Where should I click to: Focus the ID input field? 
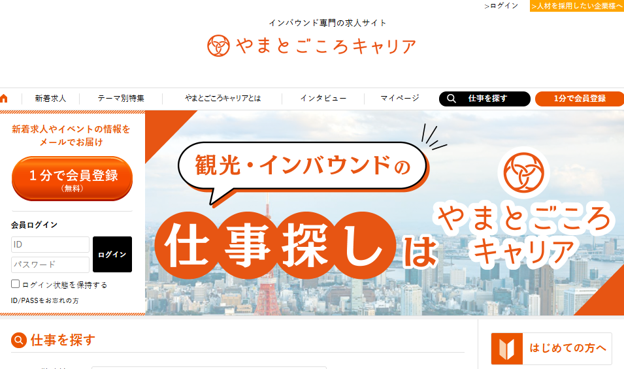point(50,244)
